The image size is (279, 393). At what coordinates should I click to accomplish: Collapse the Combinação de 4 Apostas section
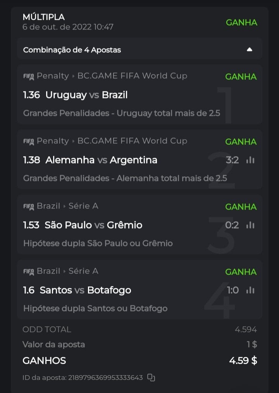point(250,50)
